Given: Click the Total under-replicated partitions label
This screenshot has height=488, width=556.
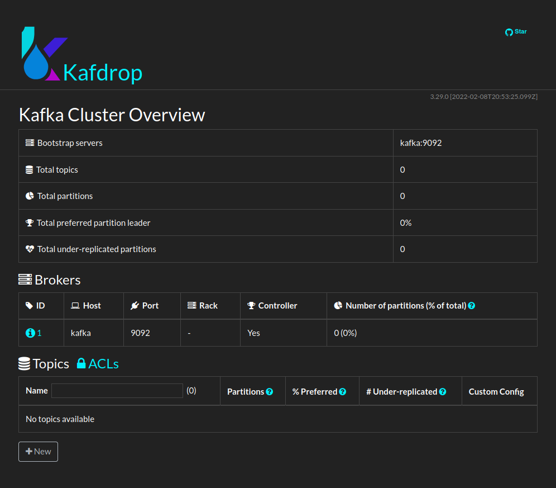Looking at the screenshot, I should pyautogui.click(x=97, y=249).
